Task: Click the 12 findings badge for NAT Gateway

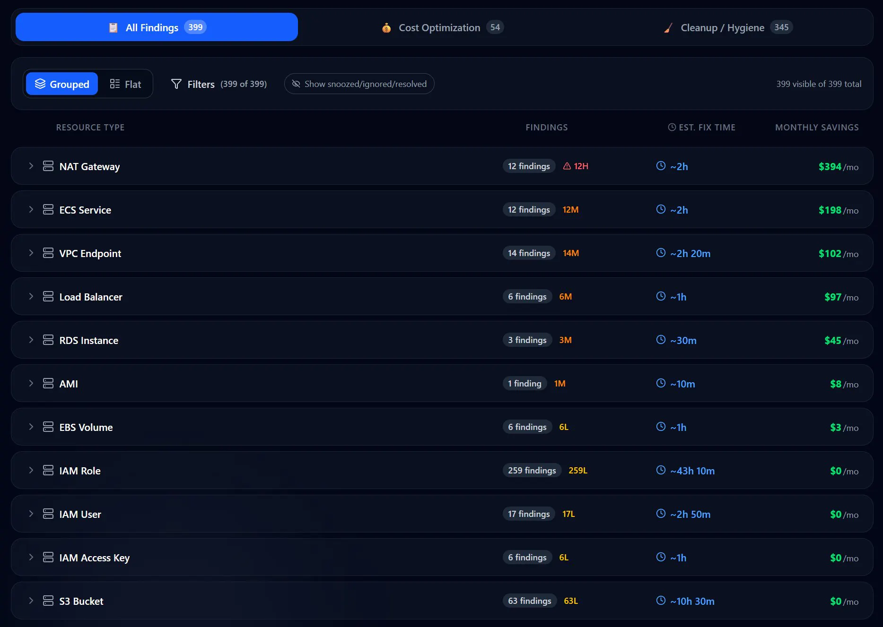Action: 529,166
